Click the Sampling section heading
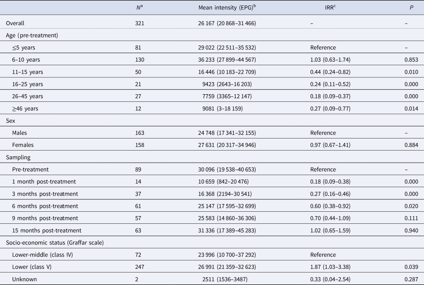The height and width of the screenshot is (285, 424). [17, 157]
